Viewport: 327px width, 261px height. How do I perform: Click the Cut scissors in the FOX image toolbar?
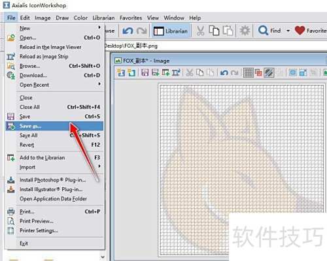(190, 72)
